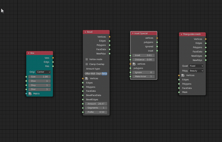The height and width of the screenshot is (142, 222).
Task: Click the Box node Pols output socket
Action: (53, 66)
